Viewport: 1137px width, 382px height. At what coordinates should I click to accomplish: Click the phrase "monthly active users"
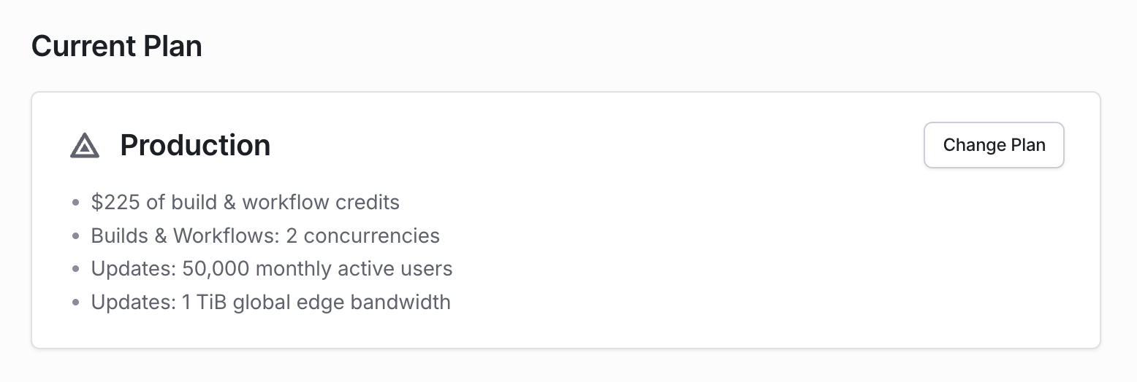[x=354, y=269]
